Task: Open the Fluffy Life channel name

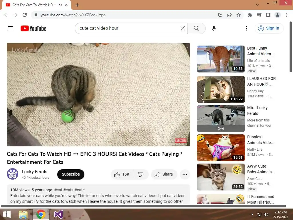Action: click(x=255, y=150)
